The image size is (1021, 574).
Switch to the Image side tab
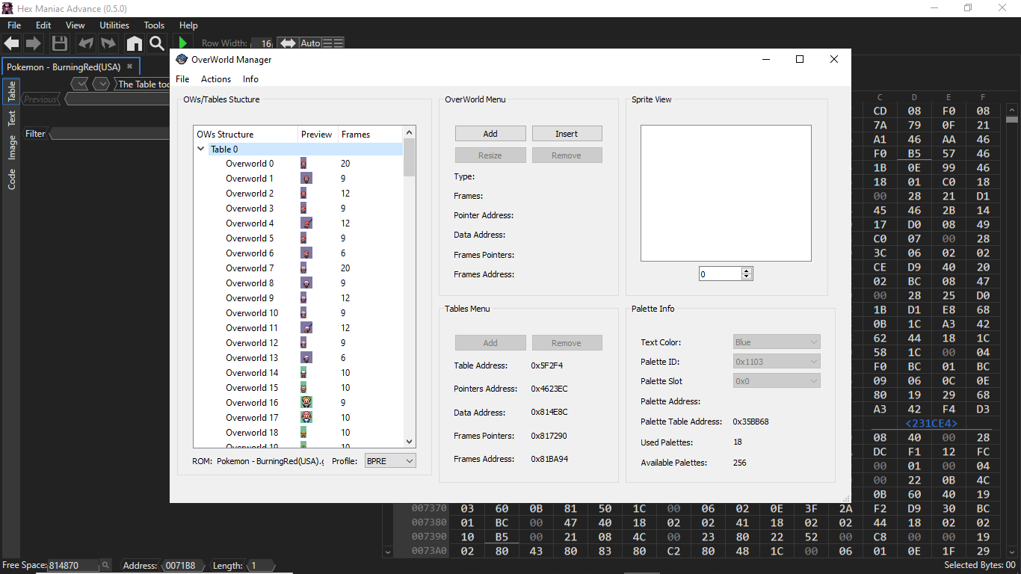tap(12, 147)
